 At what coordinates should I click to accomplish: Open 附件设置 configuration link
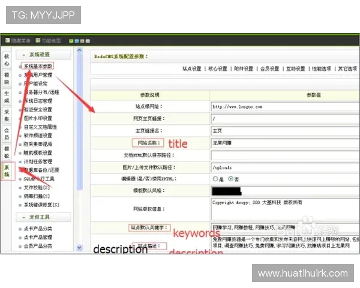(244, 69)
